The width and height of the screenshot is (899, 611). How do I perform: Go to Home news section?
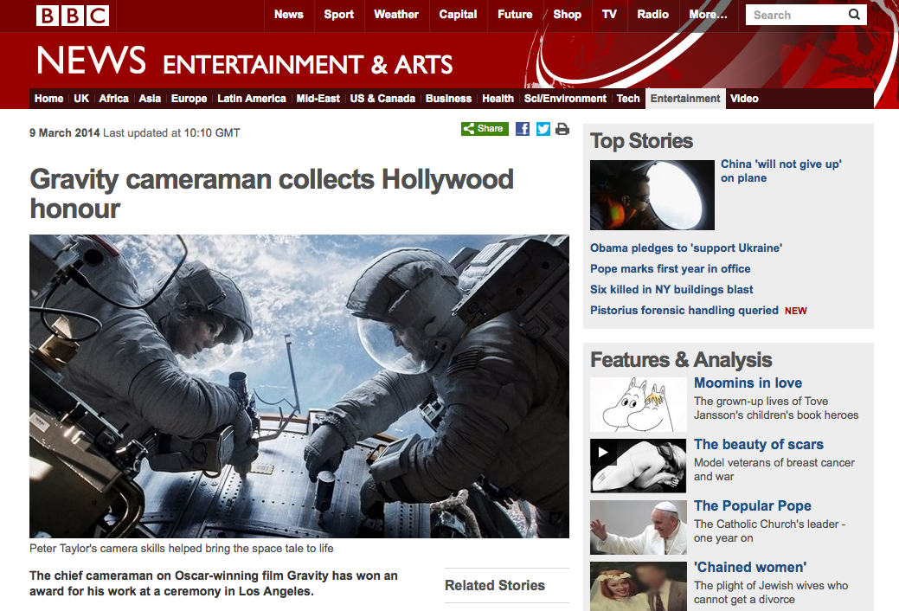[48, 99]
